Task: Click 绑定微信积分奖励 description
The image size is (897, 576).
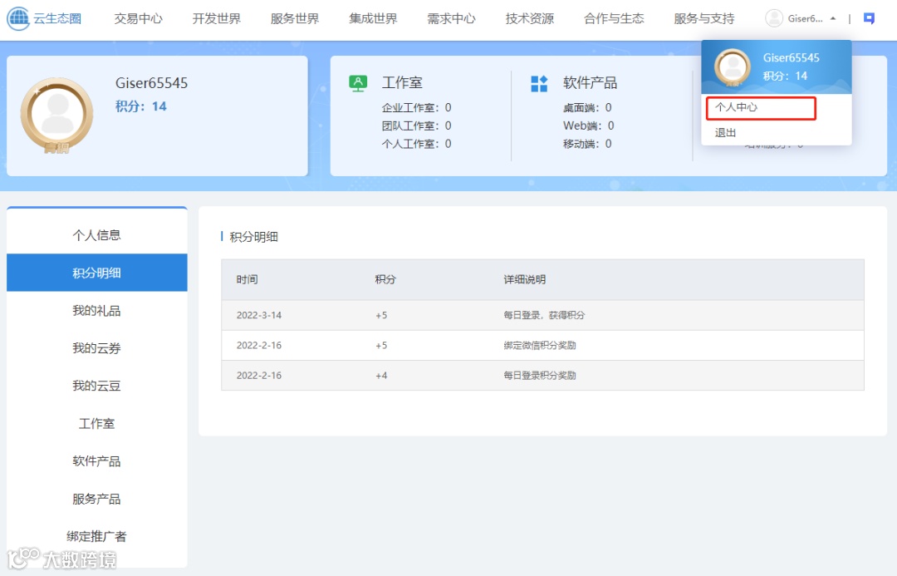Action: pyautogui.click(x=540, y=345)
